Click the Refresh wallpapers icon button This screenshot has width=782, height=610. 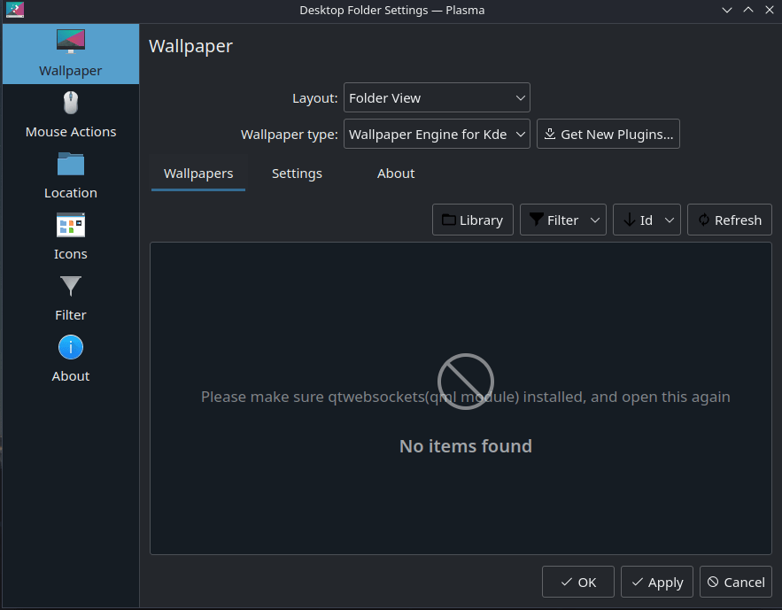click(x=729, y=220)
